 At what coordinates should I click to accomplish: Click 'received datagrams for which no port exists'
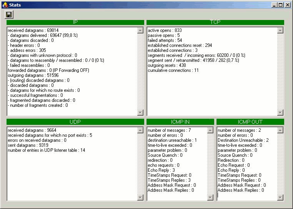point(50,135)
